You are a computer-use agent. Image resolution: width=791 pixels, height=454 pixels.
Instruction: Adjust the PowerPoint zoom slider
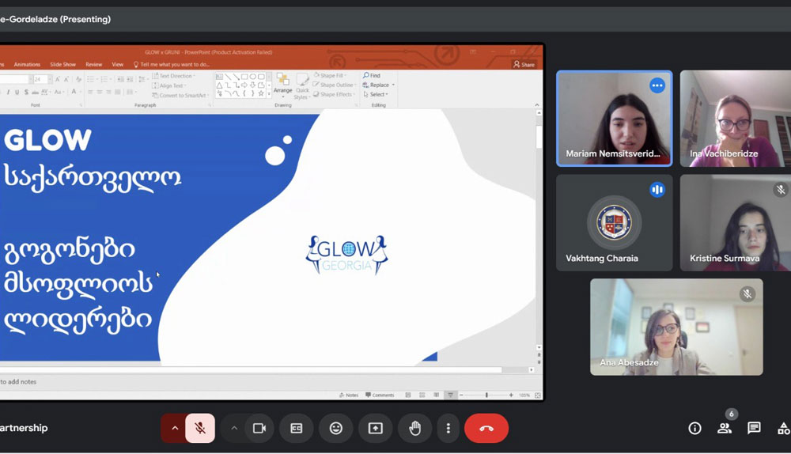tap(486, 395)
